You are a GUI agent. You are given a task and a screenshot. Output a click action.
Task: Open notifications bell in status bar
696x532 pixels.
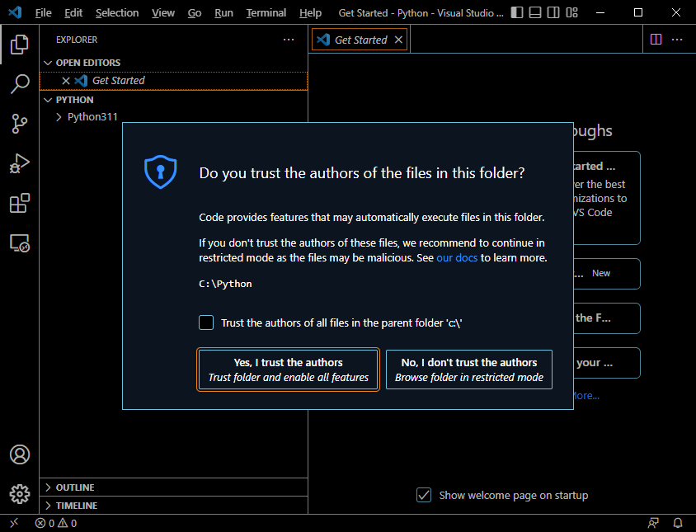point(678,523)
